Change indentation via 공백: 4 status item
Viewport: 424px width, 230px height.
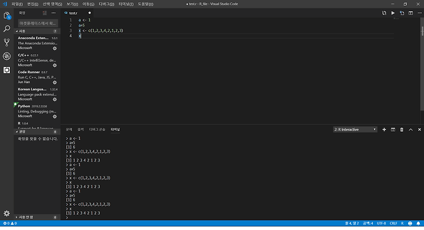coord(368,224)
